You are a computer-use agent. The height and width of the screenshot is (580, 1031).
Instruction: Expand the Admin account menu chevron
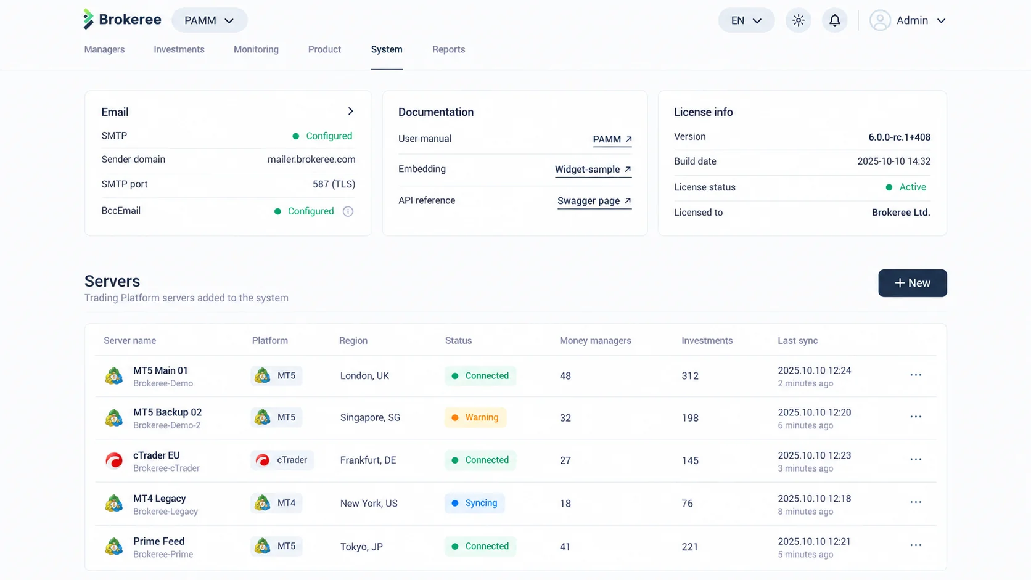coord(941,21)
